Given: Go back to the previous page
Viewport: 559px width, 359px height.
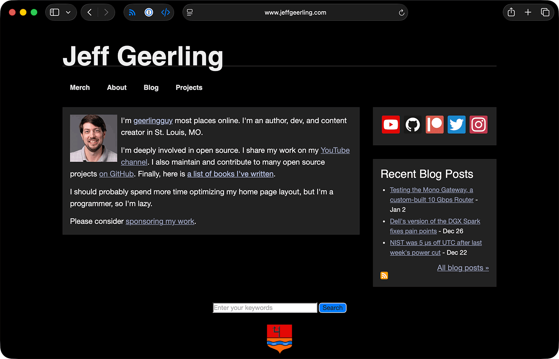Looking at the screenshot, I should pyautogui.click(x=89, y=12).
